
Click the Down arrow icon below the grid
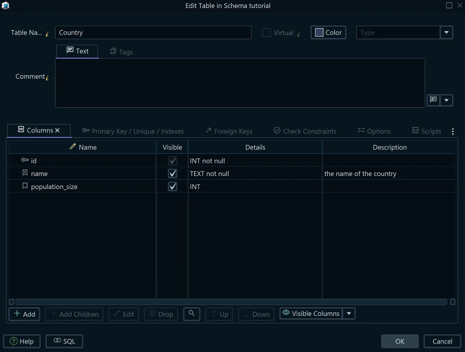pos(256,314)
